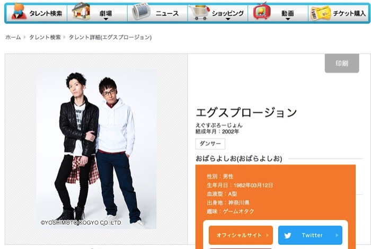Viewport: 371px width, 249px height.
Task: Go to ホーム breadcrumb link
Action: [x=13, y=38]
